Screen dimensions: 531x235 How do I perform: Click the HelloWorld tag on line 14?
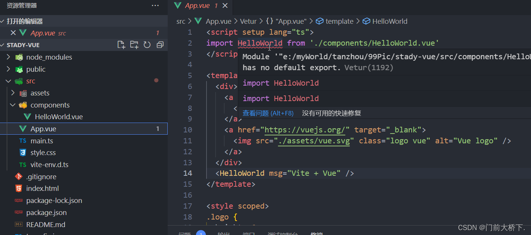pyautogui.click(x=242, y=173)
